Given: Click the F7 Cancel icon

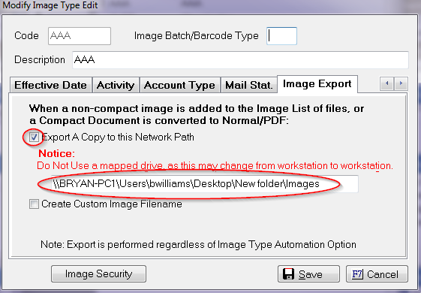Looking at the screenshot, I should coord(358,274).
